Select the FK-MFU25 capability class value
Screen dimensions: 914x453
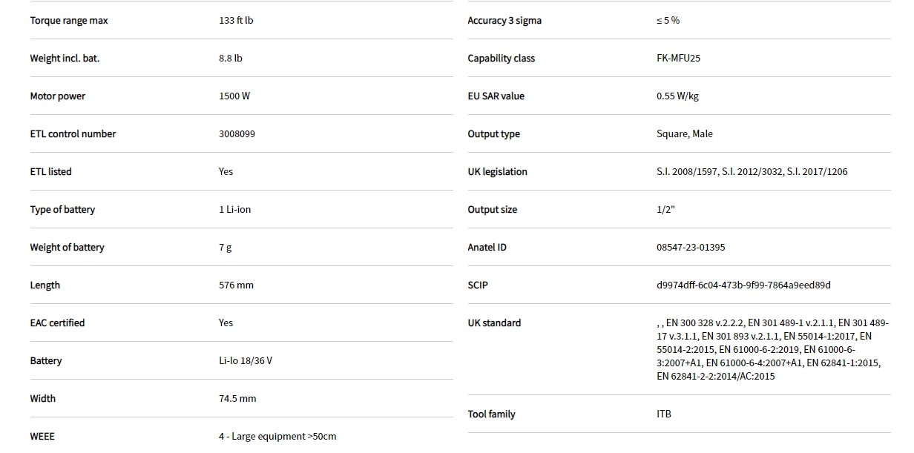tap(678, 59)
